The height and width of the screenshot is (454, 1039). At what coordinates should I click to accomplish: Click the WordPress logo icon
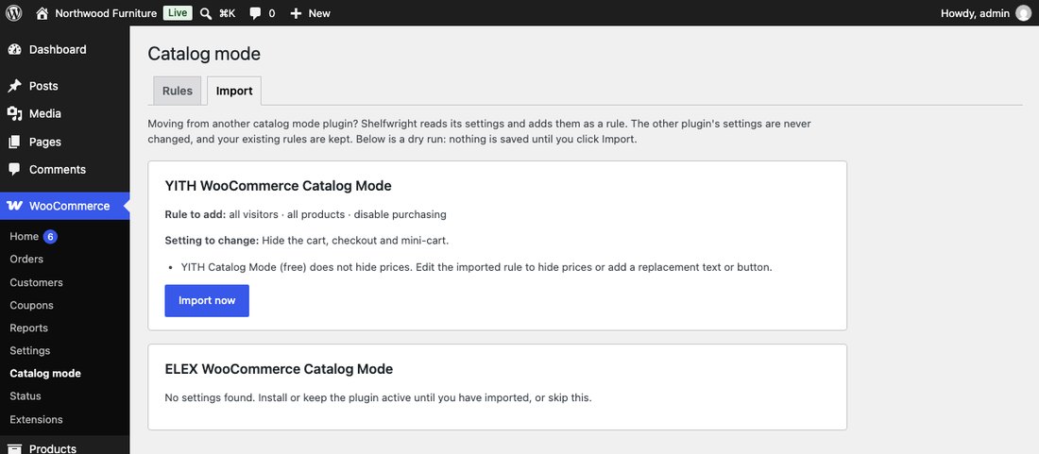coord(13,13)
